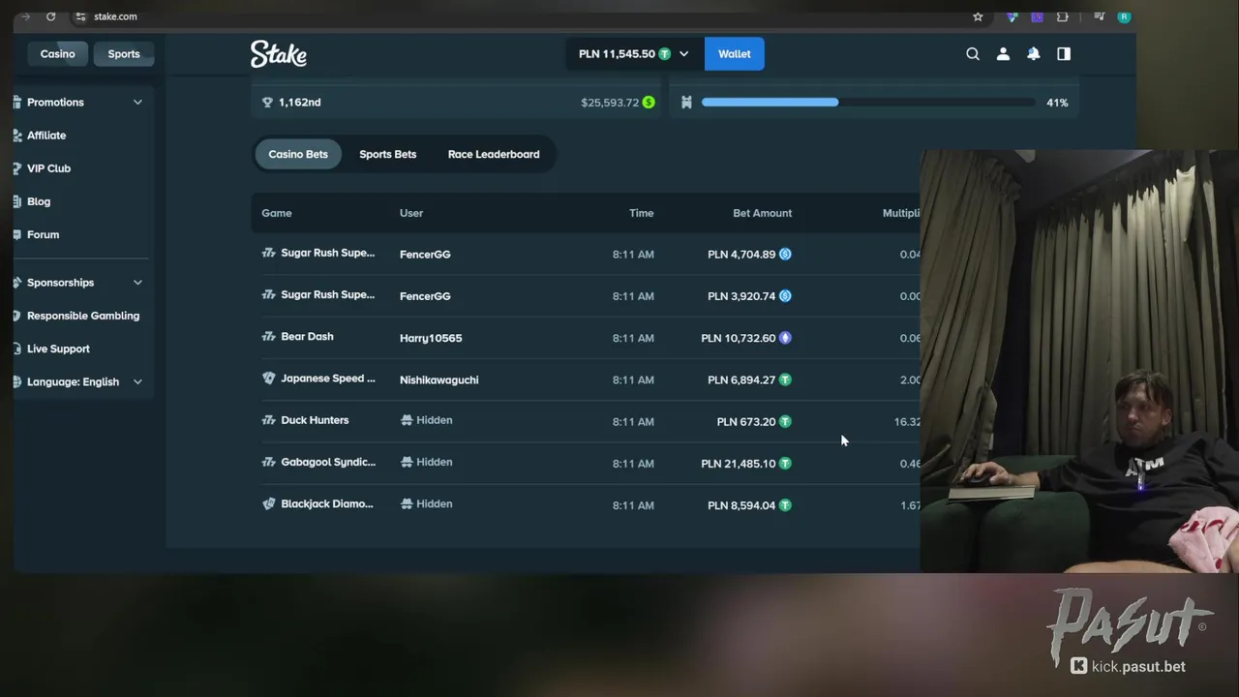Image resolution: width=1239 pixels, height=697 pixels.
Task: Click the 41% progress bar
Action: pos(868,102)
